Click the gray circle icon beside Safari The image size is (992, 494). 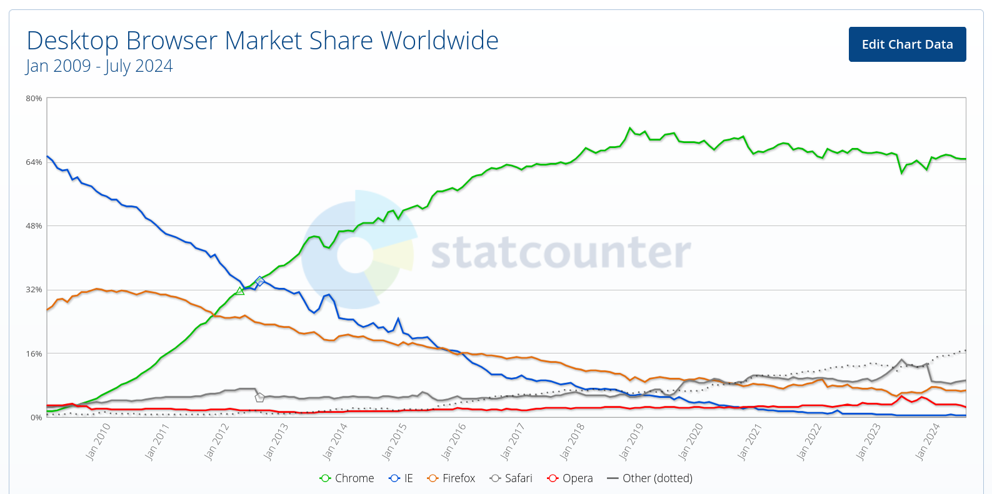[496, 478]
